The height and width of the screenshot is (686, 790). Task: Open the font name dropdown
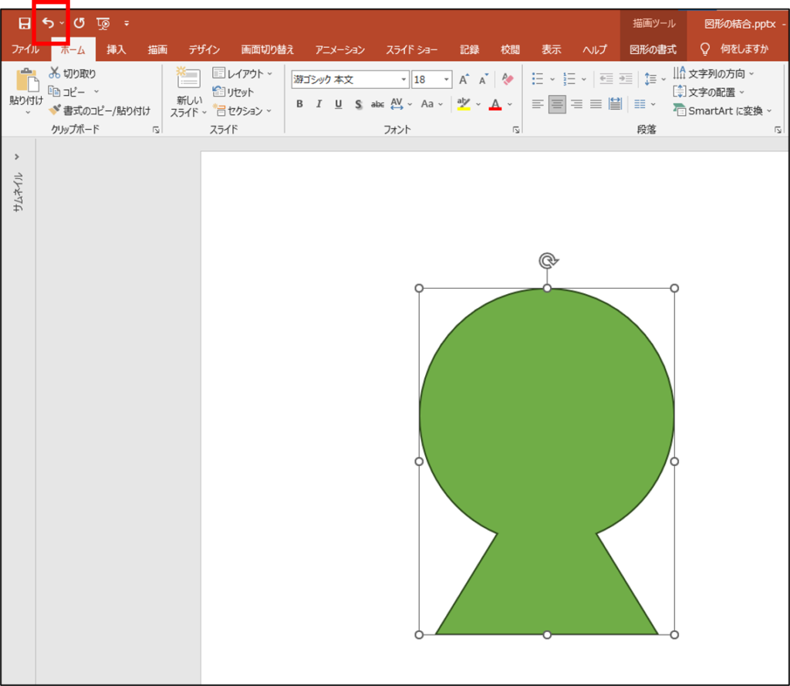403,79
